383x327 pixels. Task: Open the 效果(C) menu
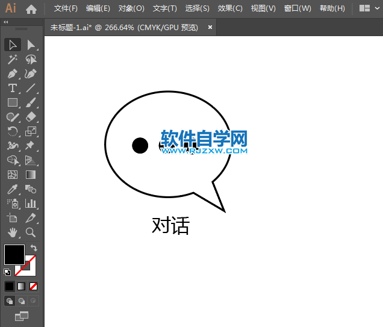click(x=230, y=8)
